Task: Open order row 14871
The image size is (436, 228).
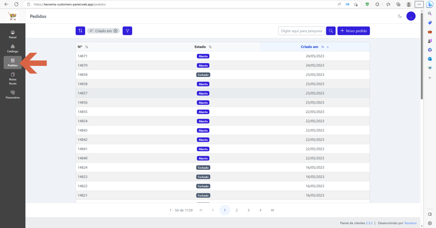Action: tap(223, 56)
